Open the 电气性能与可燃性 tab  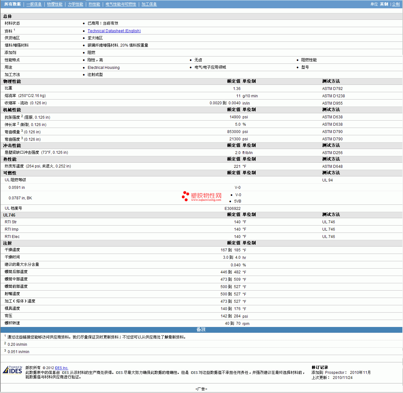point(121,4)
